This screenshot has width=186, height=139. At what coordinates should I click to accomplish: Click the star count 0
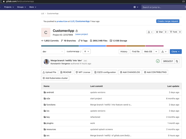click(166, 32)
